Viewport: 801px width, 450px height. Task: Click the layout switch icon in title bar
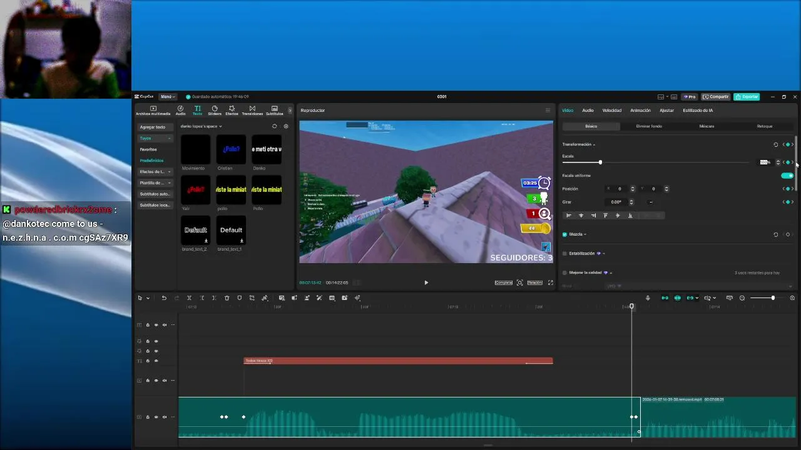[x=661, y=97]
